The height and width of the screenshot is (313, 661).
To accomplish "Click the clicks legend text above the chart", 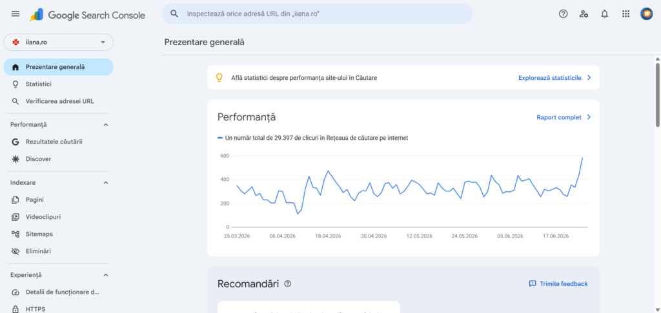I will pyautogui.click(x=316, y=138).
